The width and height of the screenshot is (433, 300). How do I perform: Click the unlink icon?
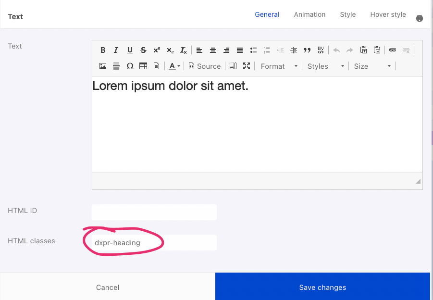tap(406, 50)
